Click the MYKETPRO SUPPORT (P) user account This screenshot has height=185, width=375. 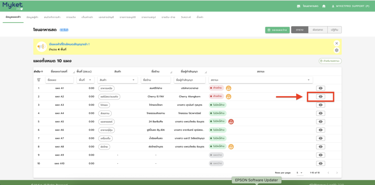[x=350, y=6]
